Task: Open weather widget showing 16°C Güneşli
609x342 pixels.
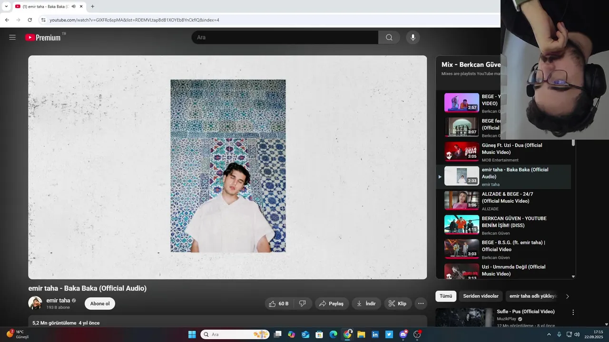Action: (x=18, y=334)
